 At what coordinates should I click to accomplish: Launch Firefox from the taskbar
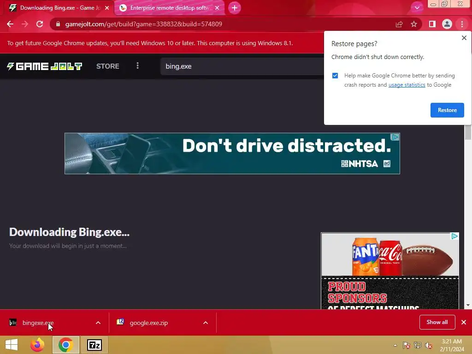click(37, 345)
